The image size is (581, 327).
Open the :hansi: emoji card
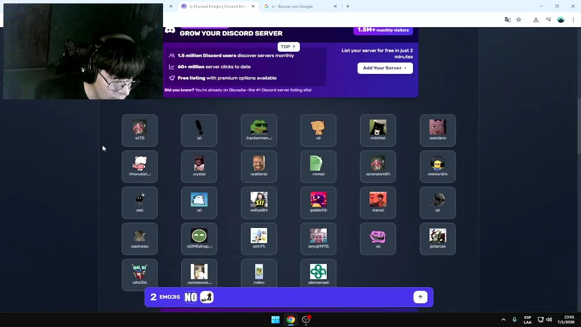click(378, 203)
